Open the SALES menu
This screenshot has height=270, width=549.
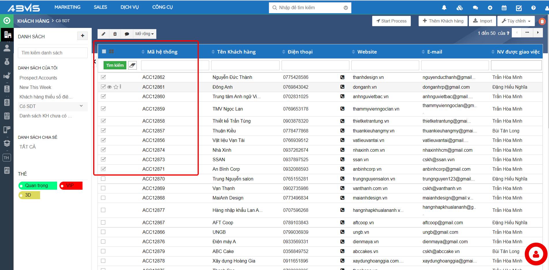(x=100, y=7)
